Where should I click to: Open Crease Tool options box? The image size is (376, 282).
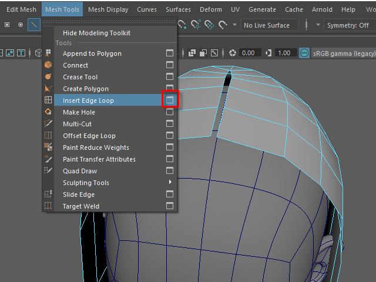(x=170, y=77)
